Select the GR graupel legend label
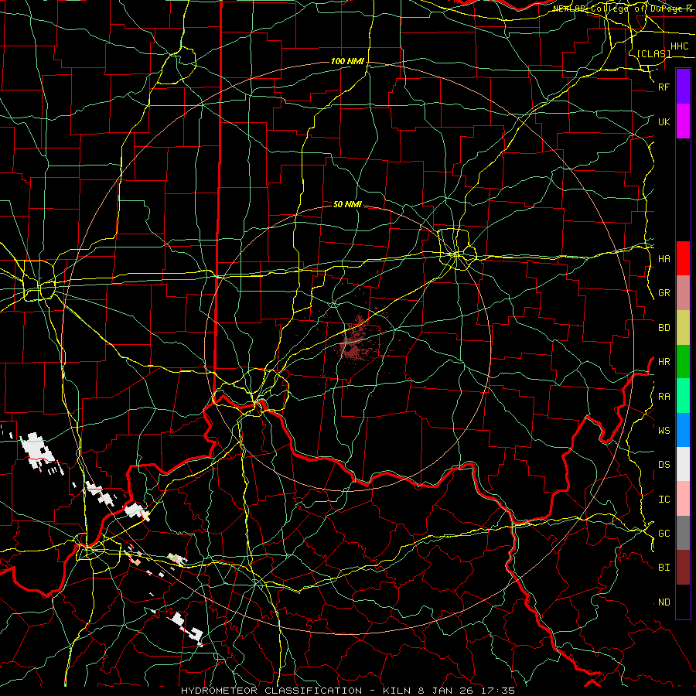This screenshot has width=696, height=696. (x=664, y=293)
